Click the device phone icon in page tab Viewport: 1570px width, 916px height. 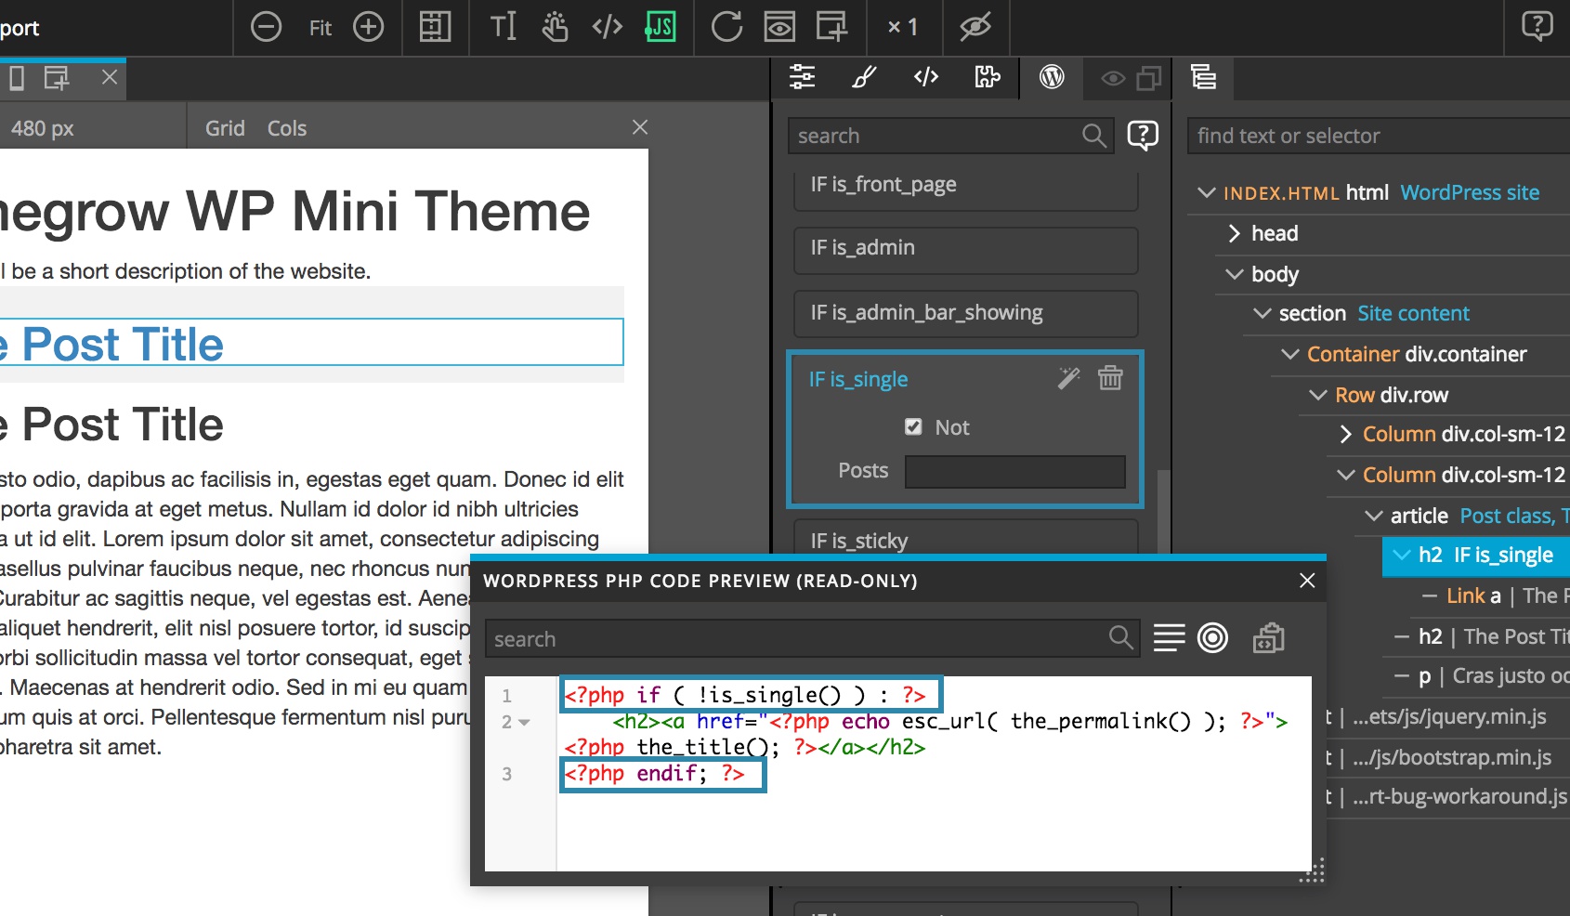(17, 78)
